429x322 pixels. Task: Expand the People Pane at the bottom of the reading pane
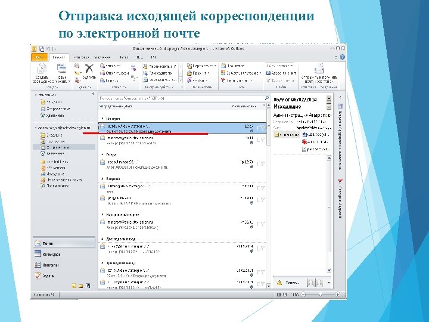point(329,283)
